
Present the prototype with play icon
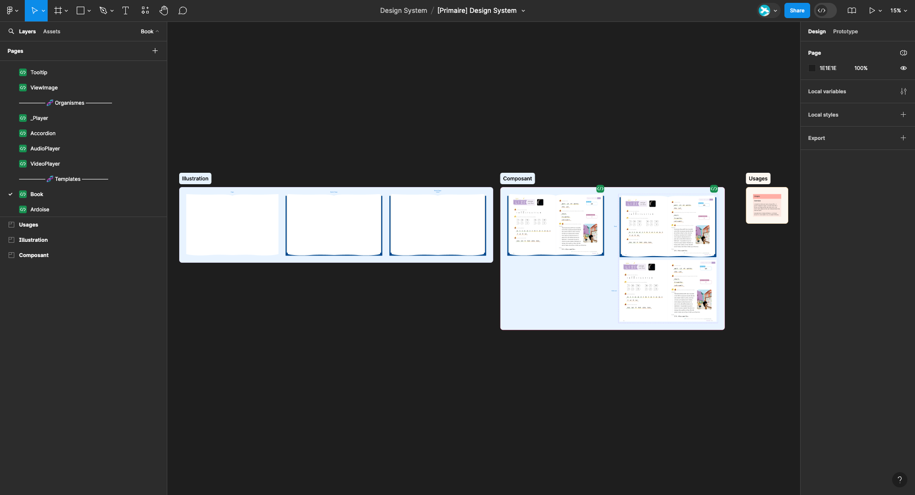(872, 10)
